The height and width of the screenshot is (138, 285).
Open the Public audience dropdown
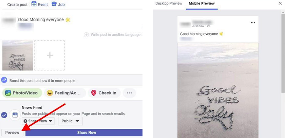pos(70,121)
